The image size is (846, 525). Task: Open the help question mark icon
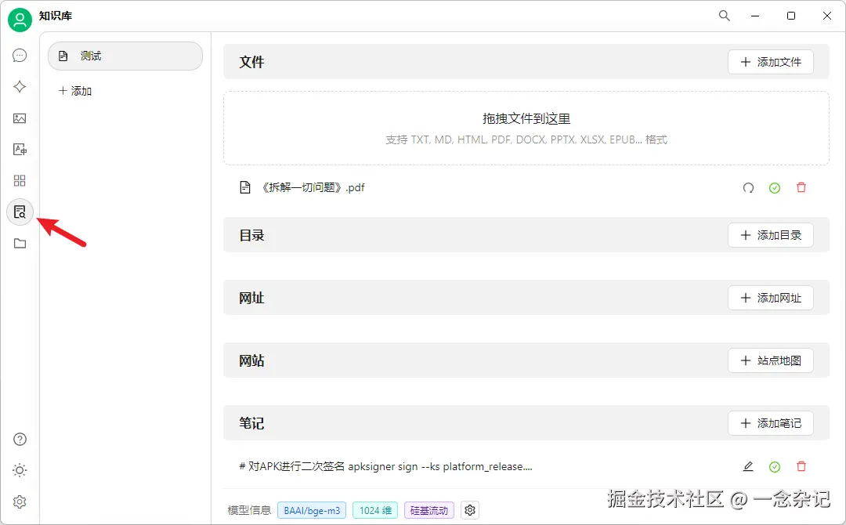pos(20,440)
